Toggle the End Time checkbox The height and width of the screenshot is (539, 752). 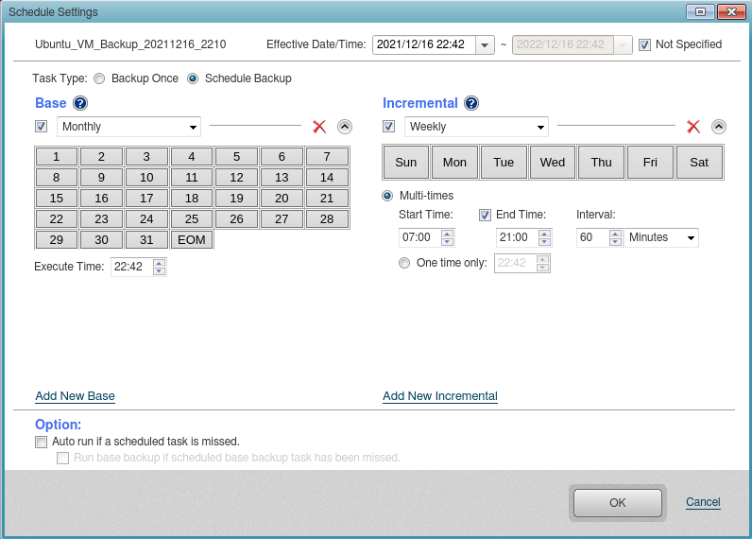486,215
